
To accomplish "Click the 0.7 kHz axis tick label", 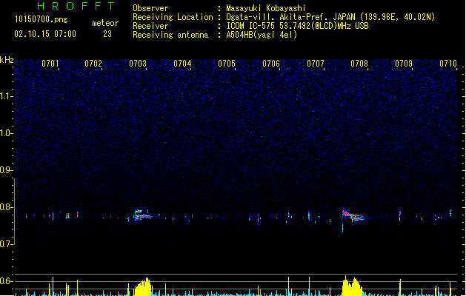I will [x=6, y=244].
